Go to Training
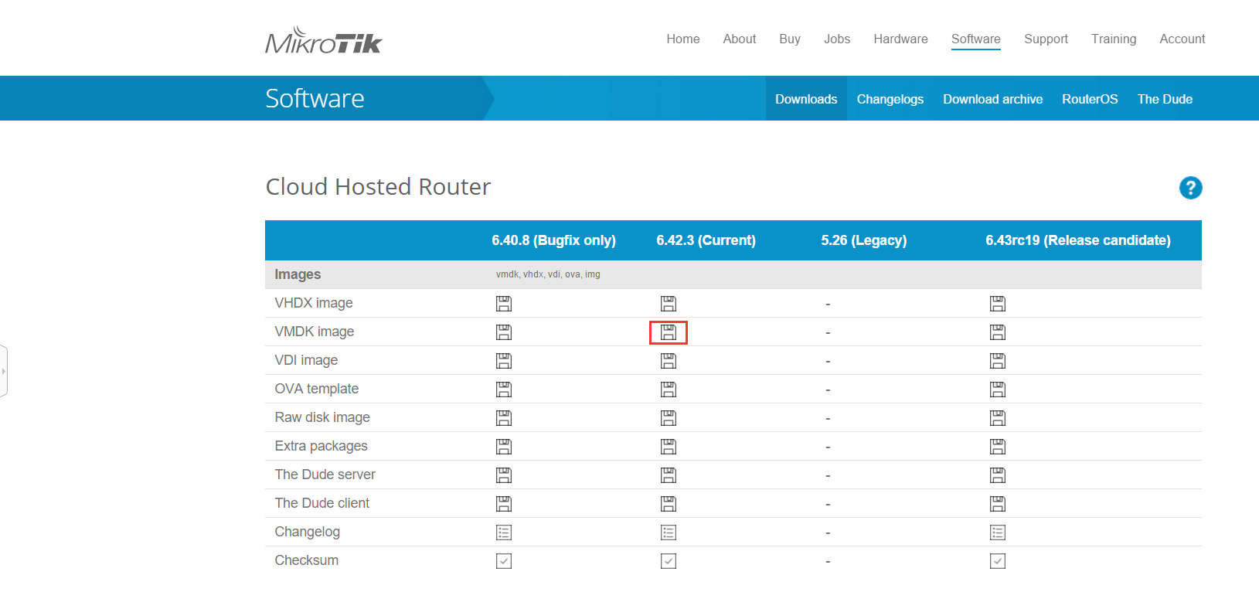This screenshot has width=1259, height=609. coord(1114,39)
